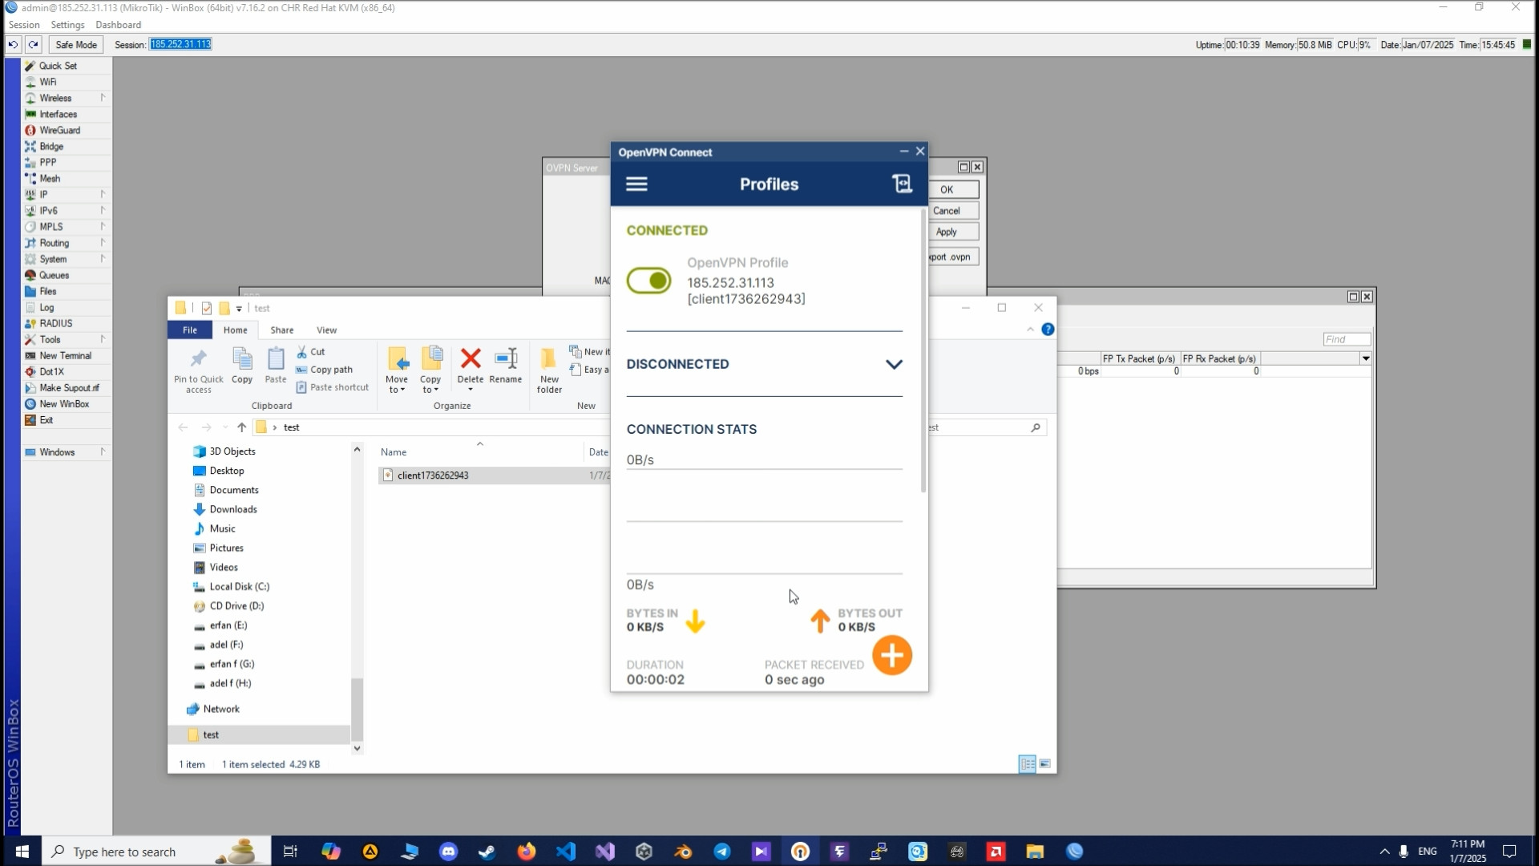Screen dimensions: 1539x866
Task: Click New folder in Explorer ribbon
Action: click(x=549, y=370)
